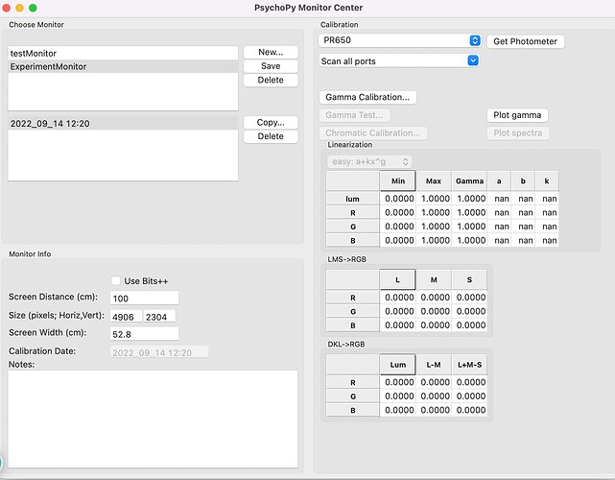The image size is (615, 480).
Task: Click Get Photometer button
Action: [x=525, y=41]
